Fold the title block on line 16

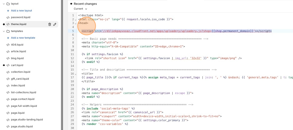(76, 74)
